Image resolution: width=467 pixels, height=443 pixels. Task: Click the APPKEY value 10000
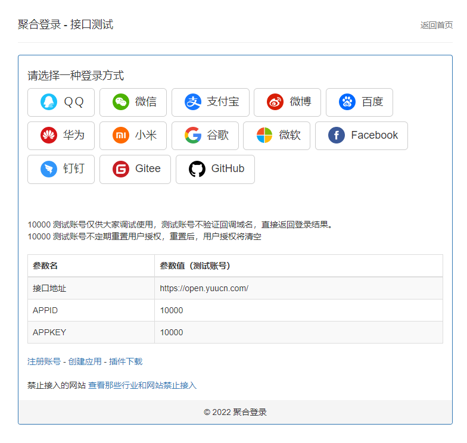pyautogui.click(x=172, y=332)
